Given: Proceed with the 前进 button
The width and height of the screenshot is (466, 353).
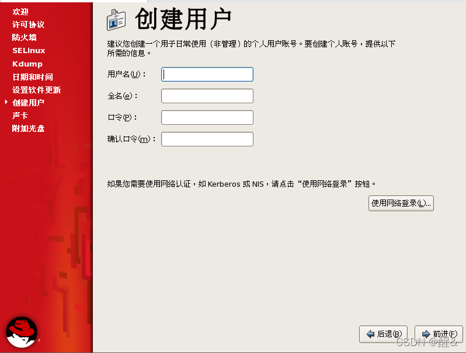Looking at the screenshot, I should [439, 334].
